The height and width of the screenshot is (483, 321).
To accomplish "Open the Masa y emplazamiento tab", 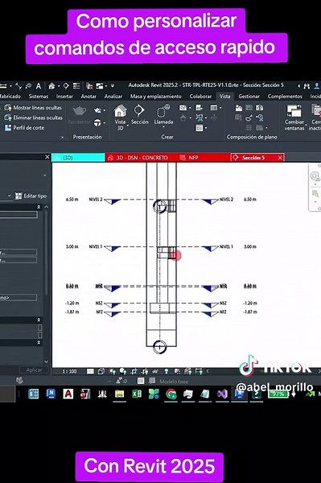I will pos(156,97).
